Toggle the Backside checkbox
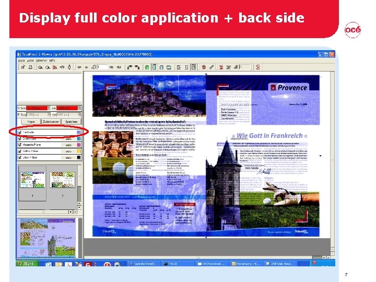376x282 pixels. 20,132
